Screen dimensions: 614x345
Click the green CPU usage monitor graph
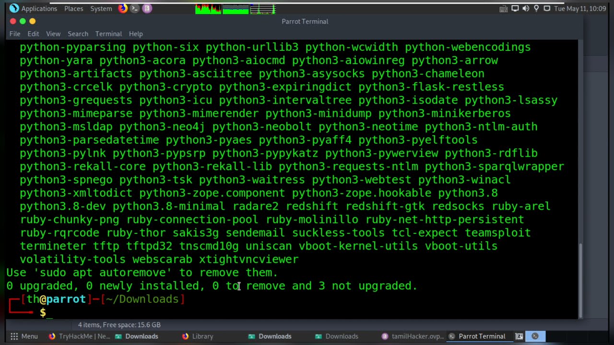click(x=208, y=9)
